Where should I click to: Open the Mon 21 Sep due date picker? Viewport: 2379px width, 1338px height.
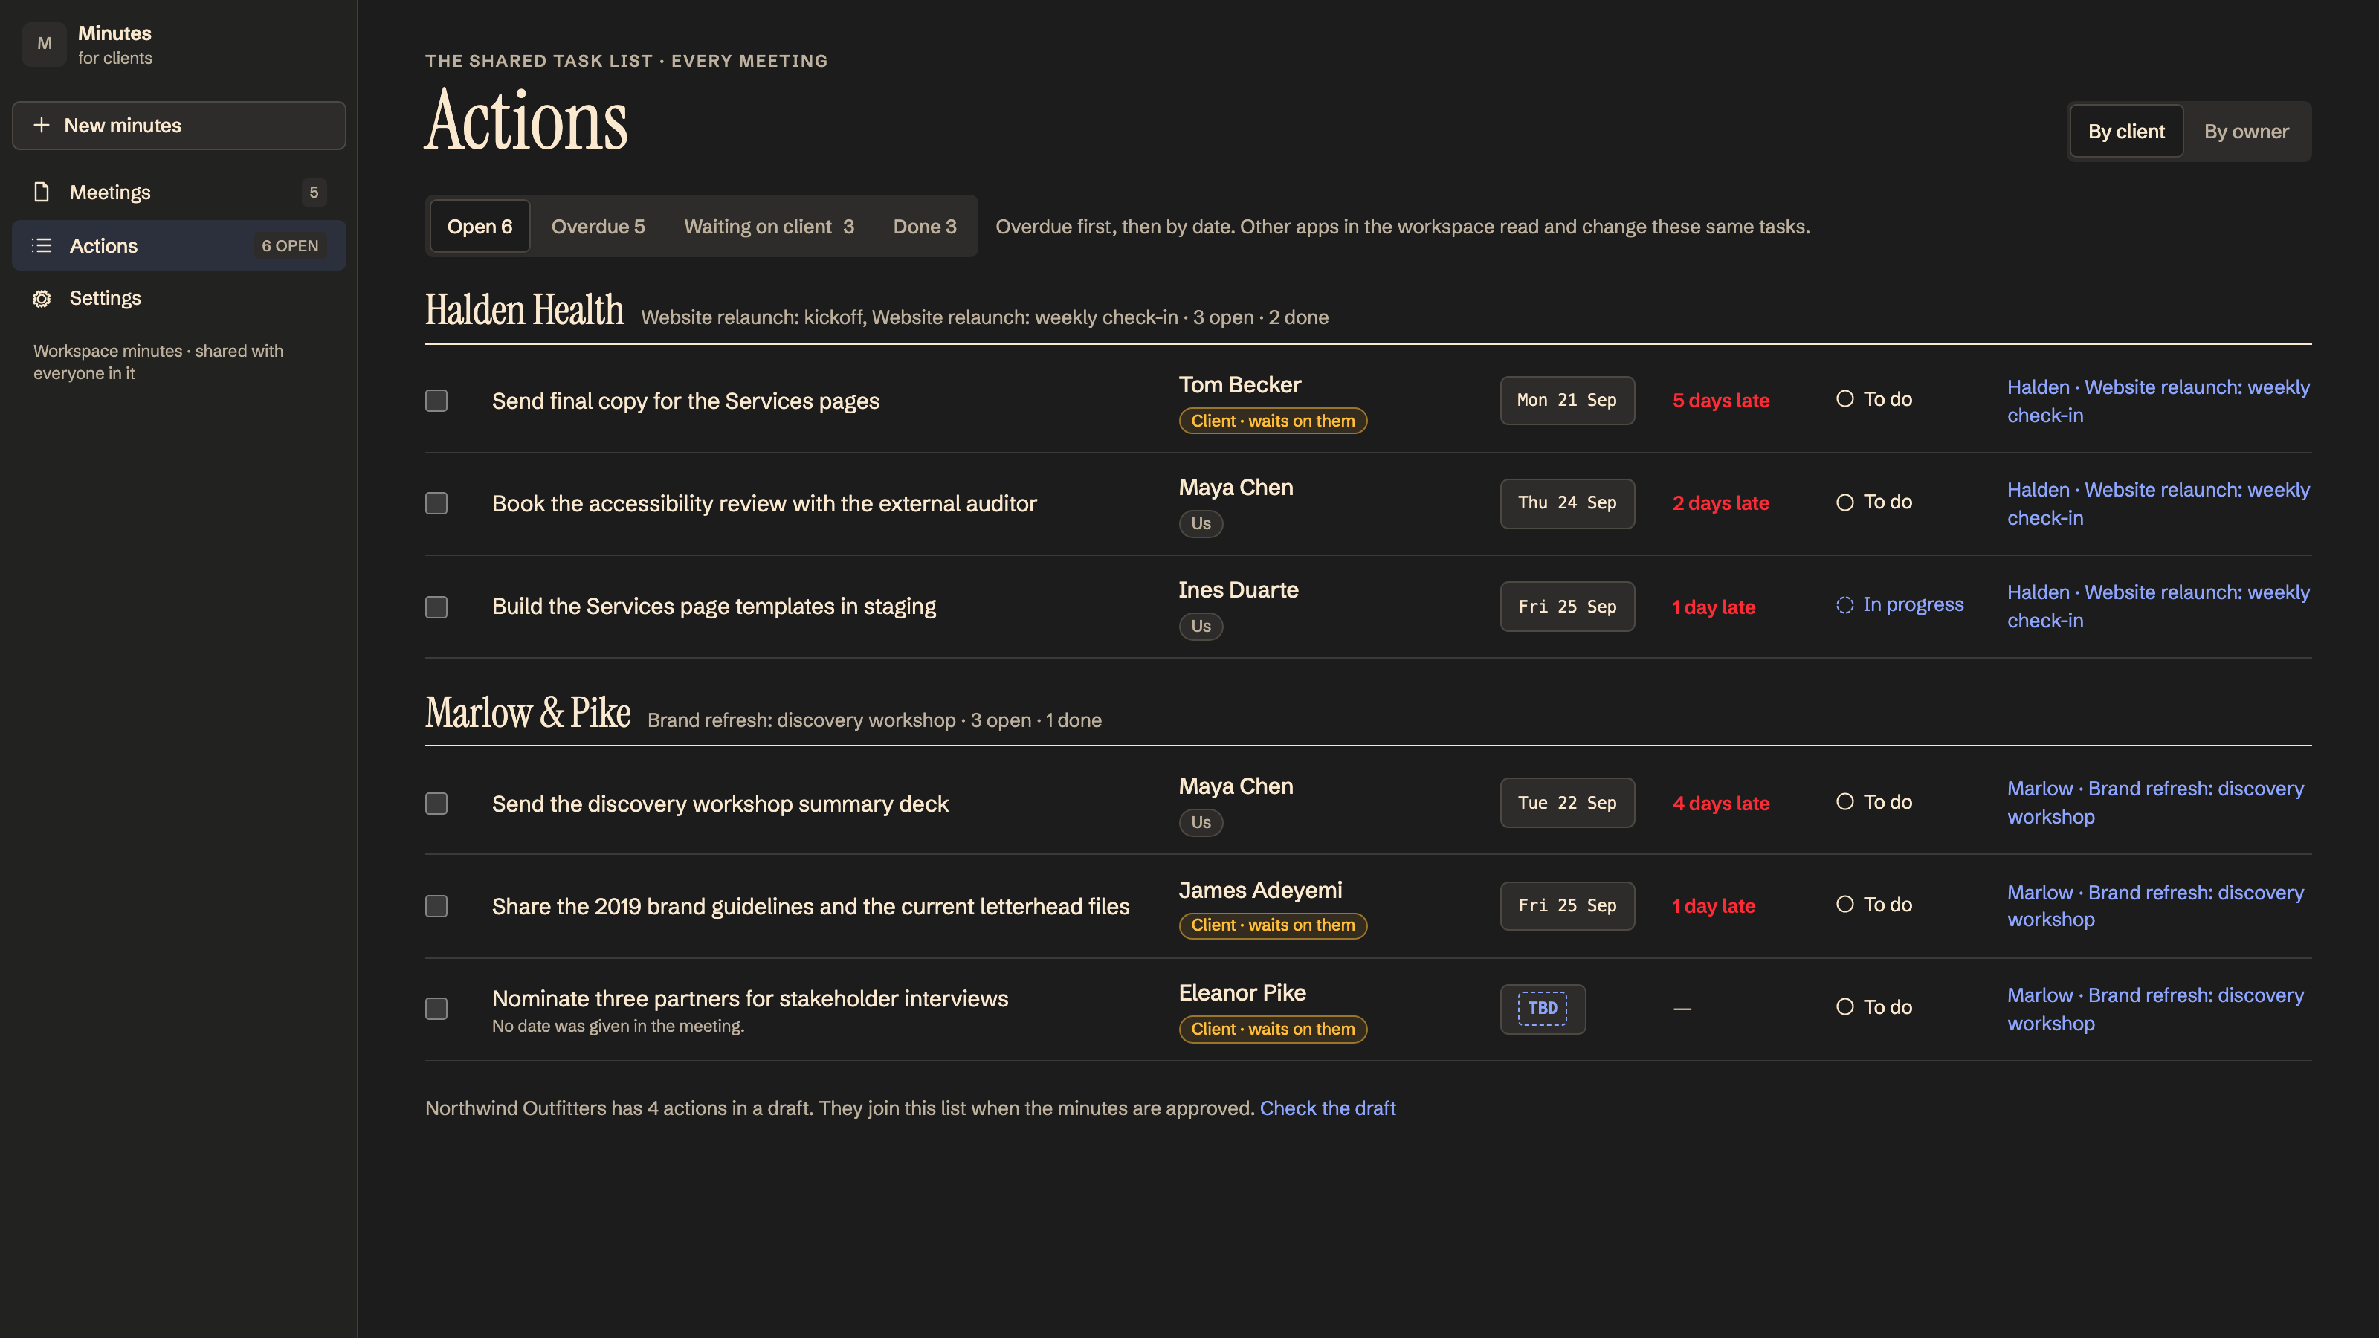1567,401
